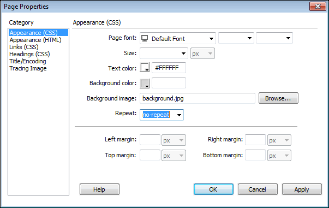This screenshot has height=208, width=329.
Task: Click the Text color hex field #FFFFFF
Action: (x=169, y=68)
